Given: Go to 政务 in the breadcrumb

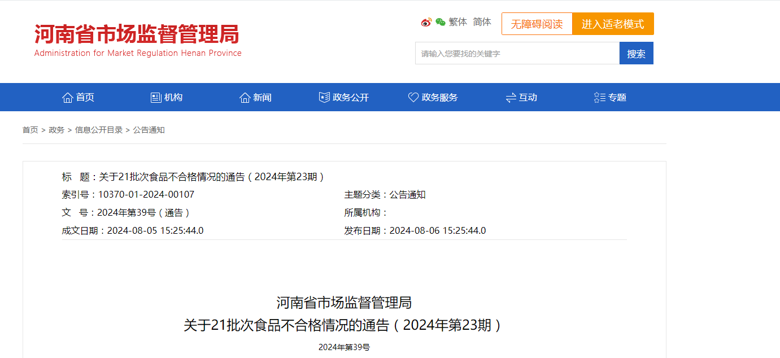Looking at the screenshot, I should point(56,130).
